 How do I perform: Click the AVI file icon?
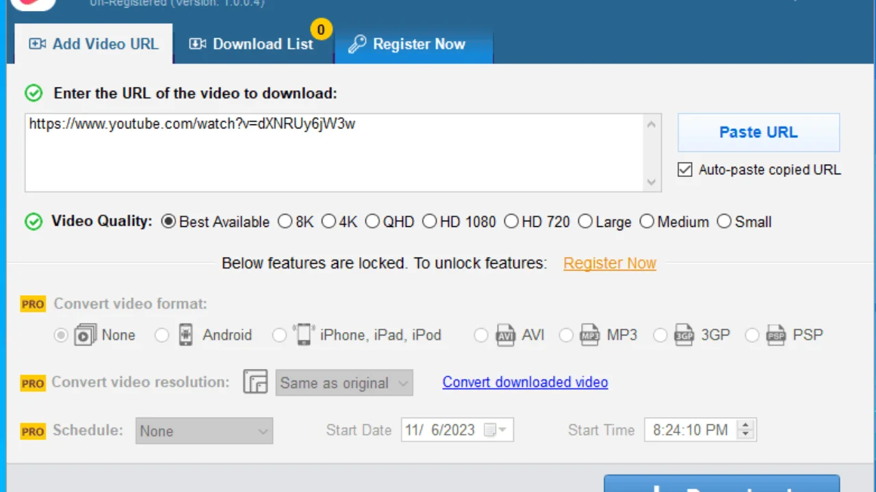point(505,335)
